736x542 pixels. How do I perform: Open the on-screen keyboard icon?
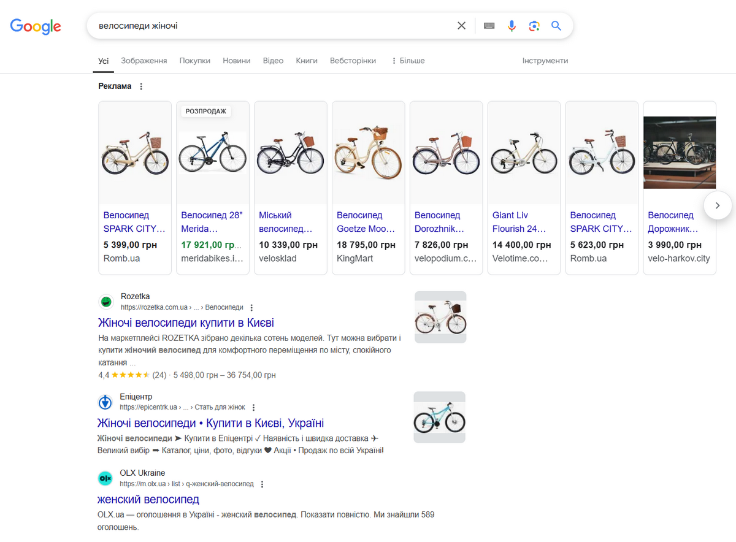pos(489,26)
